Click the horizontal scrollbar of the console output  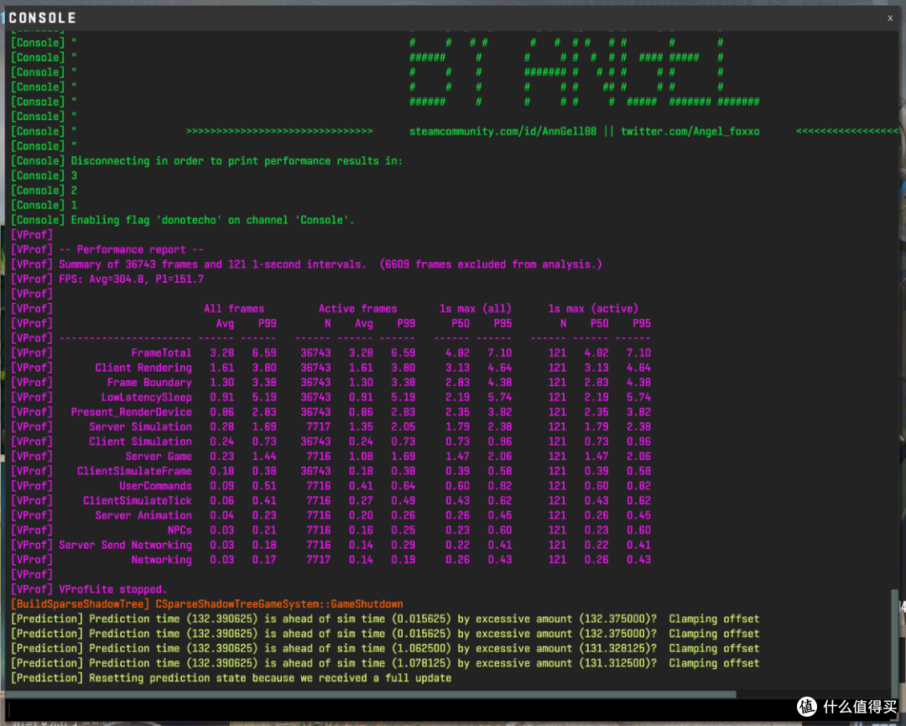(371, 693)
